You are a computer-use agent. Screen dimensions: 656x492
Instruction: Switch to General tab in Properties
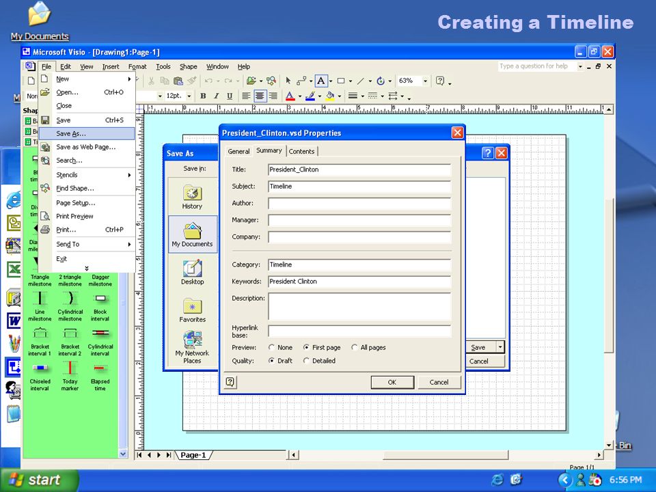[x=238, y=152]
